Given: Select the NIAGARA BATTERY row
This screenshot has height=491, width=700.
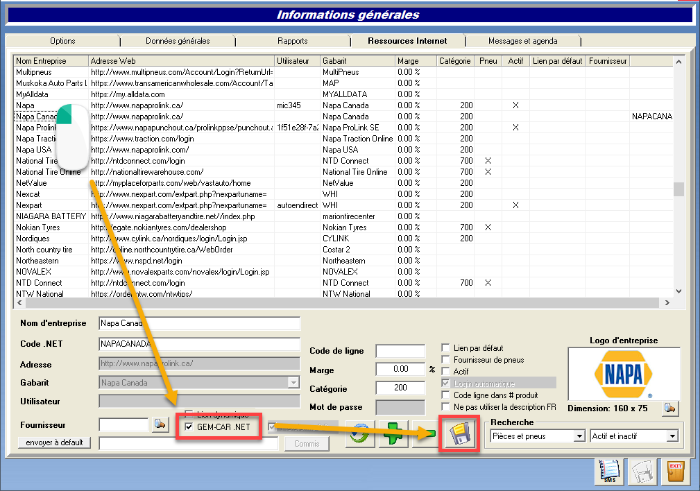Looking at the screenshot, I should [343, 216].
